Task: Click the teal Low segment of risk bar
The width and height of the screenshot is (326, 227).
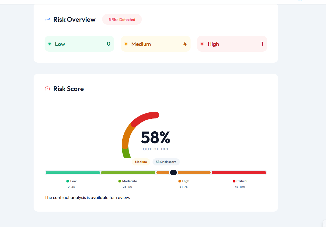Action: tap(73, 173)
